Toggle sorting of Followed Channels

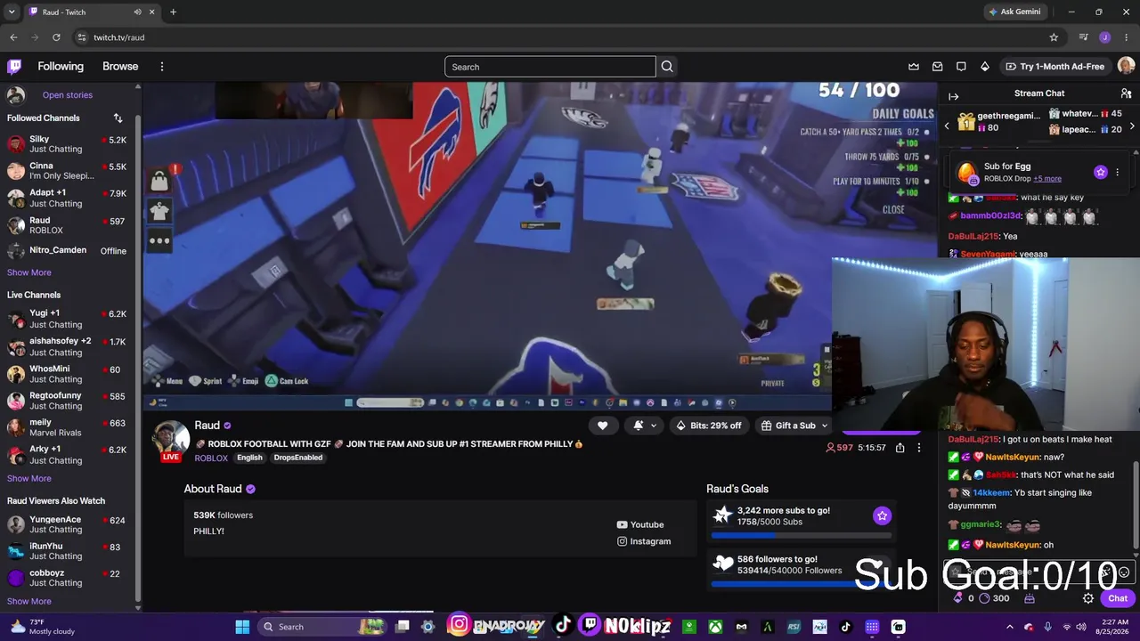[x=118, y=118]
